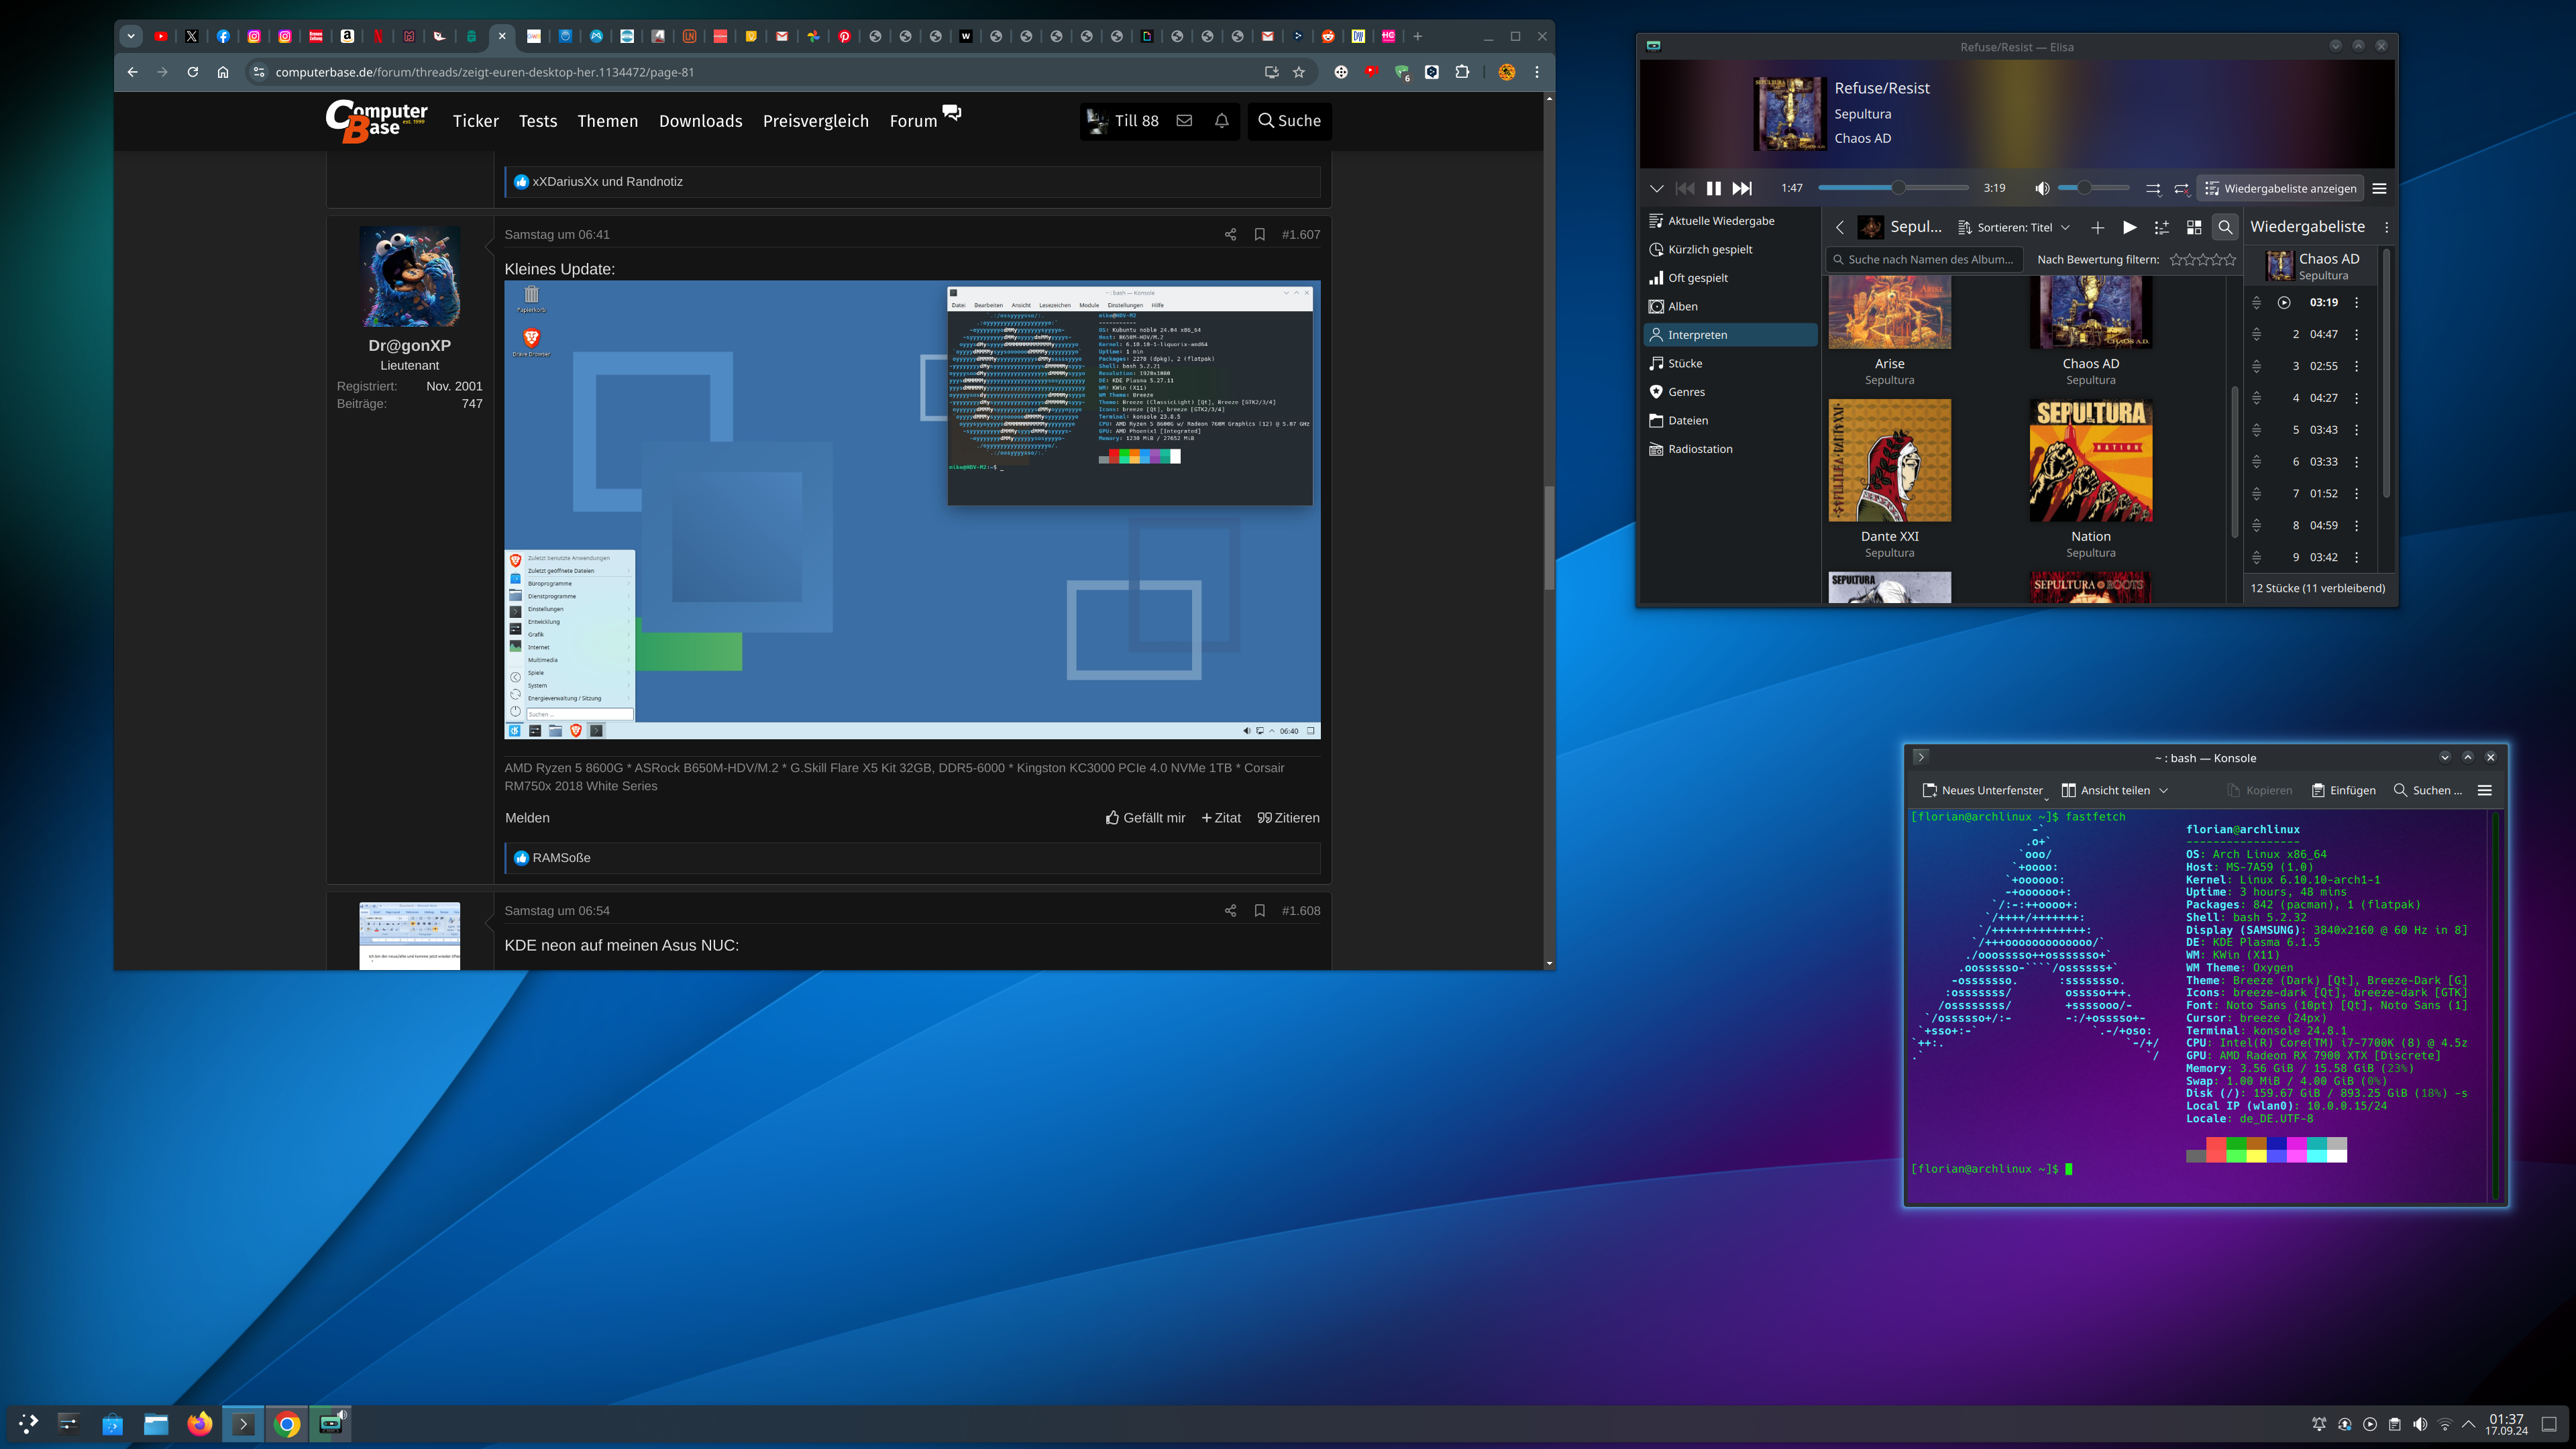Select Alben in Elisa sidebar

point(1682,307)
